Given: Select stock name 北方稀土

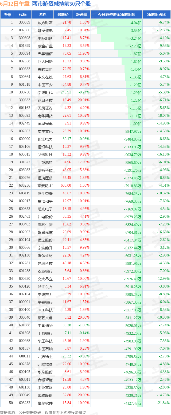Looking at the screenshot, I should (x=45, y=357).
